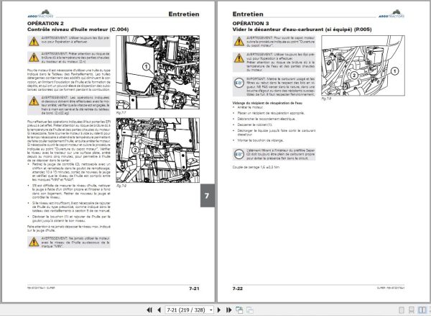Click the last warning triangle on page 7-21
Screen dimensions: 431x316
[x=34, y=242]
